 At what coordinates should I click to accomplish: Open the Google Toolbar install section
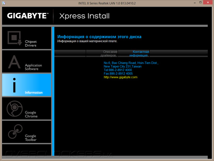pos(27,132)
